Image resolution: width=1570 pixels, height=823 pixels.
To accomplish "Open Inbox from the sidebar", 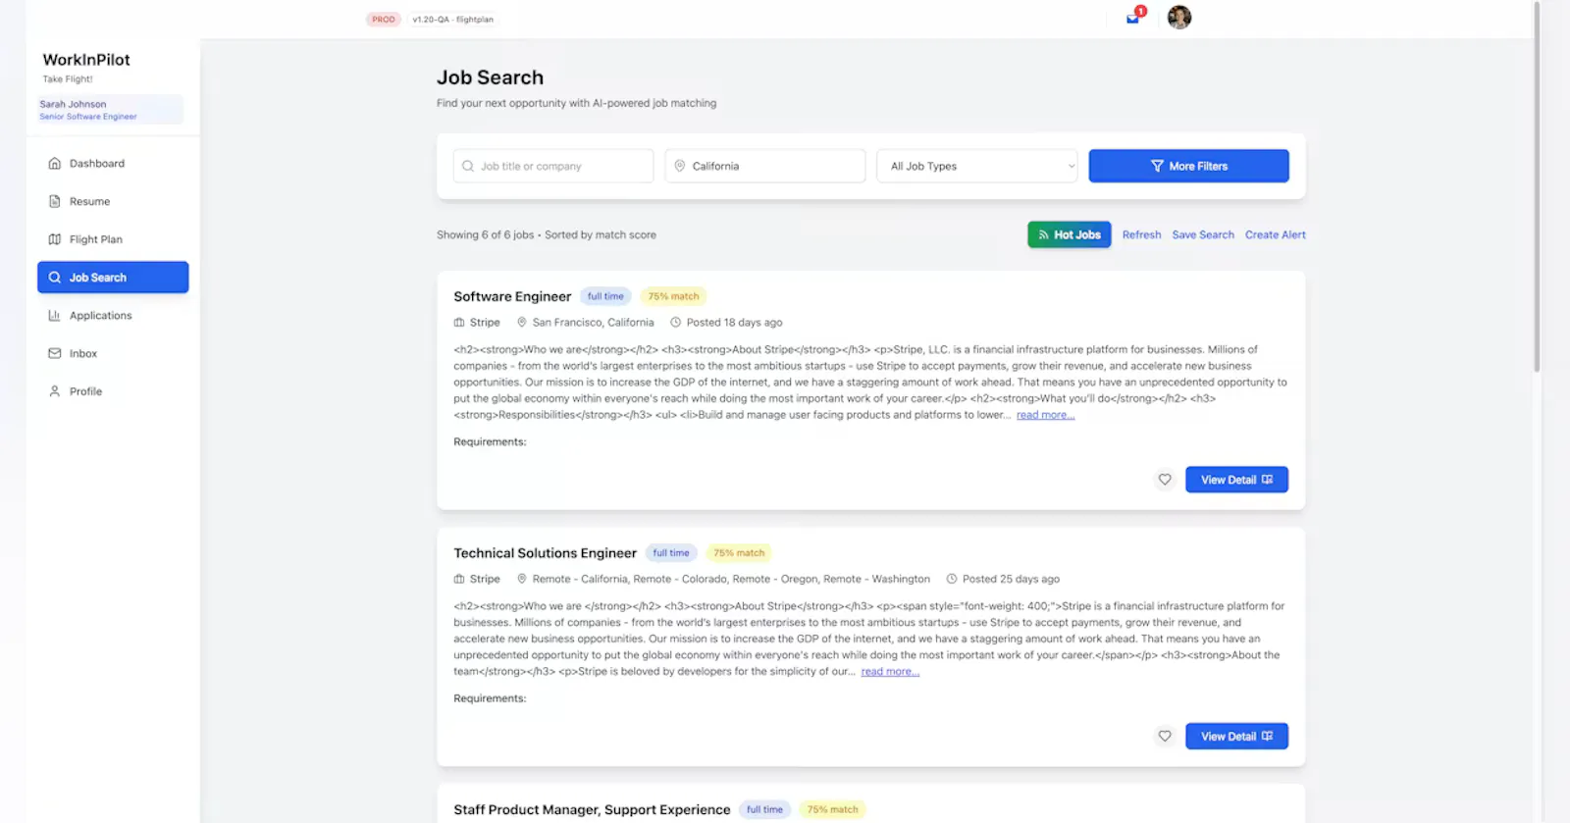I will [x=113, y=353].
